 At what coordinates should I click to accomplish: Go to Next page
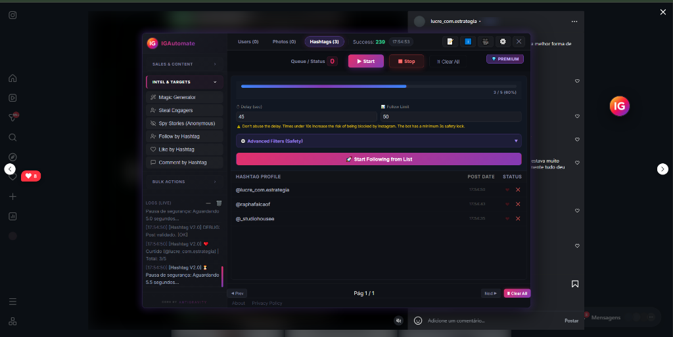490,293
